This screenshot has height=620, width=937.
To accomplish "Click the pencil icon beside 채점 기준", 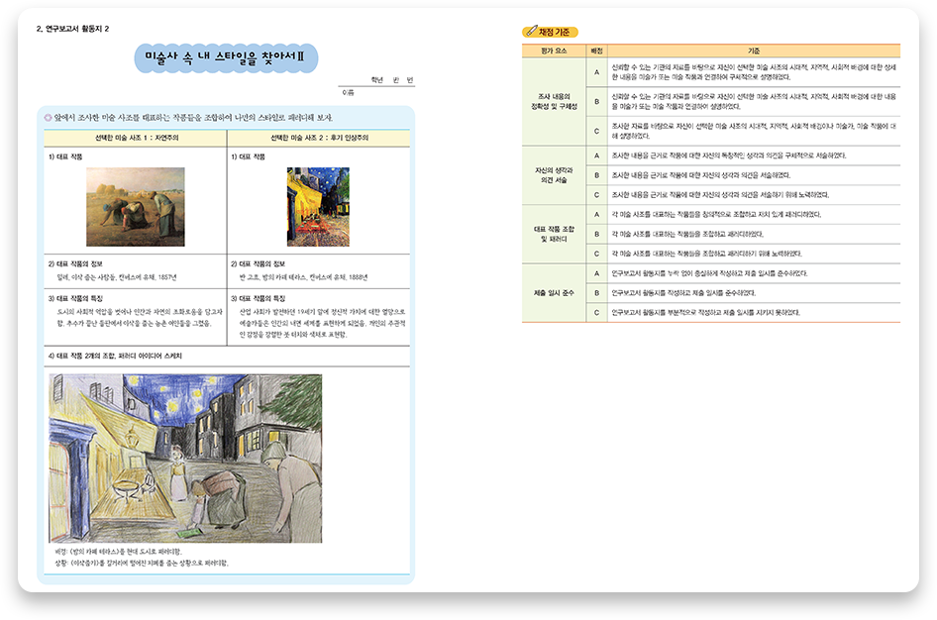I will point(531,31).
